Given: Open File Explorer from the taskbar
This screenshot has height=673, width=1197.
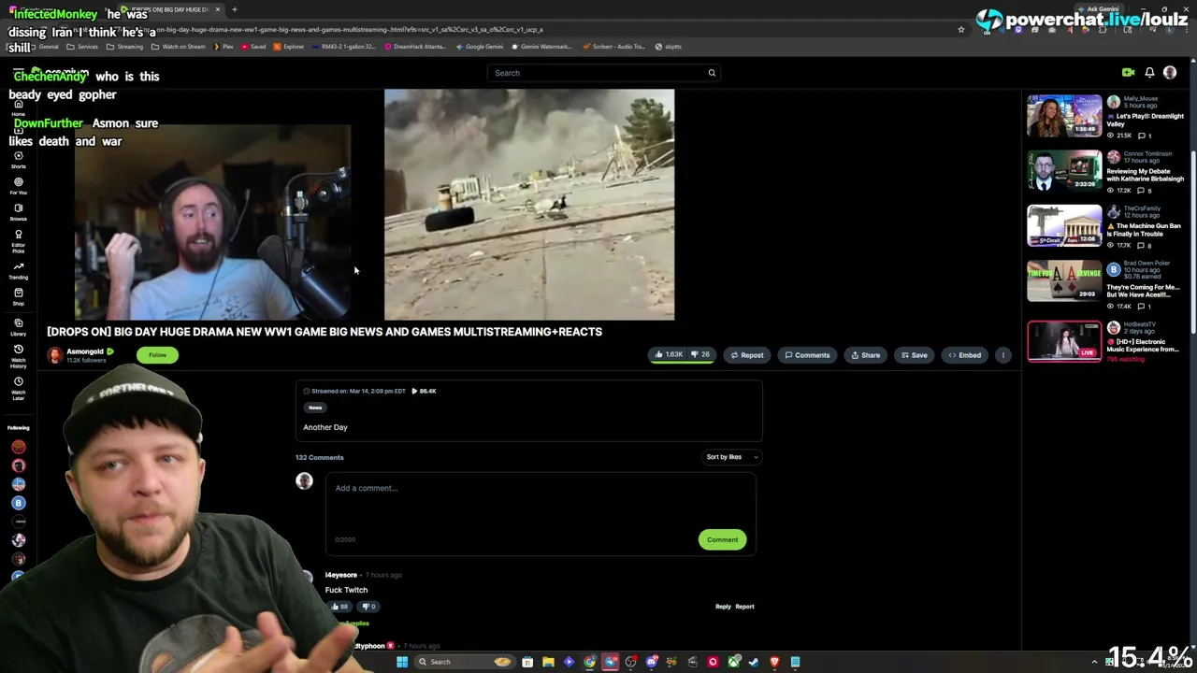Looking at the screenshot, I should coord(548,662).
